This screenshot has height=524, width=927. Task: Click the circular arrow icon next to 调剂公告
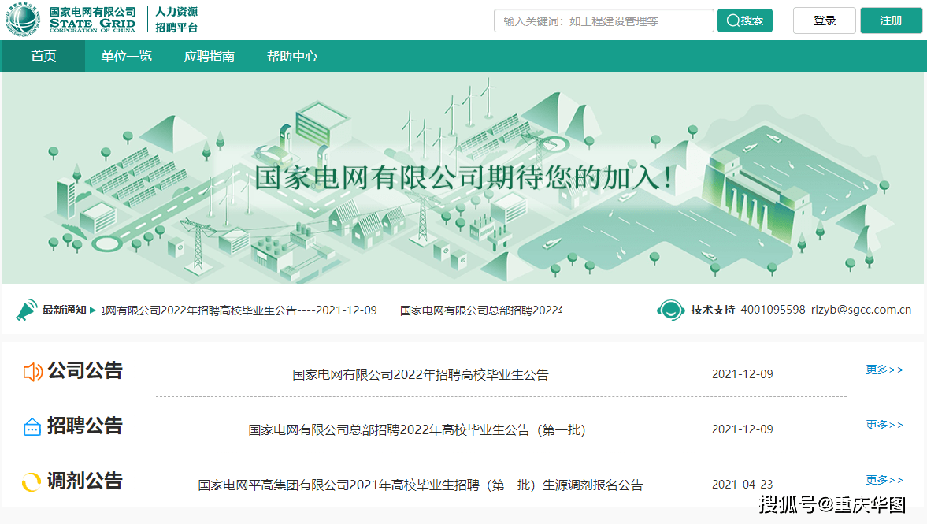coord(32,482)
